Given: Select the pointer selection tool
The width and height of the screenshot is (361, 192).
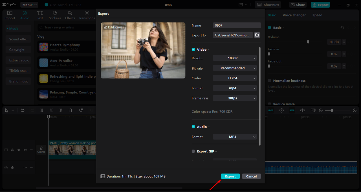Looking at the screenshot, I should [7, 110].
